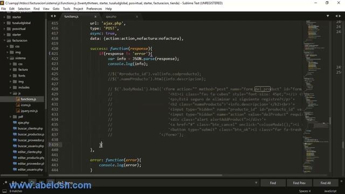Click the PHP icon beside buscar_usuario.php
345x194 pixels.
tap(15, 146)
